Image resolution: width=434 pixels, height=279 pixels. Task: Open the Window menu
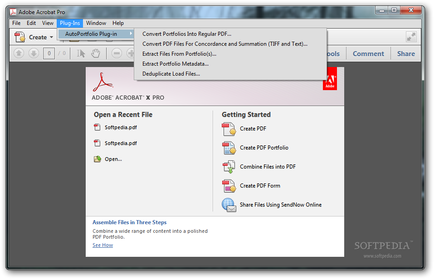[96, 23]
